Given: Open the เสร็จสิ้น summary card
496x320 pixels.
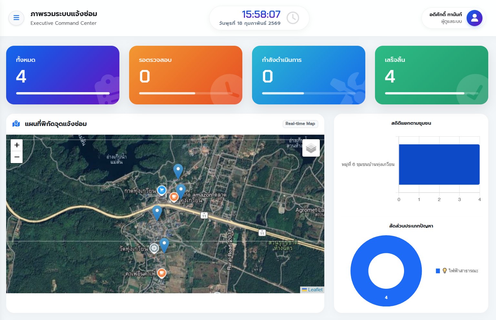Looking at the screenshot, I should (x=431, y=75).
